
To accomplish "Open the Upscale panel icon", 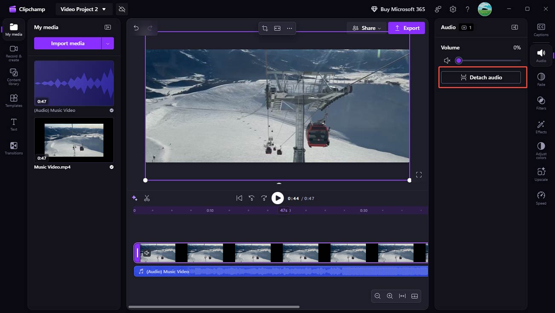I will (x=541, y=174).
